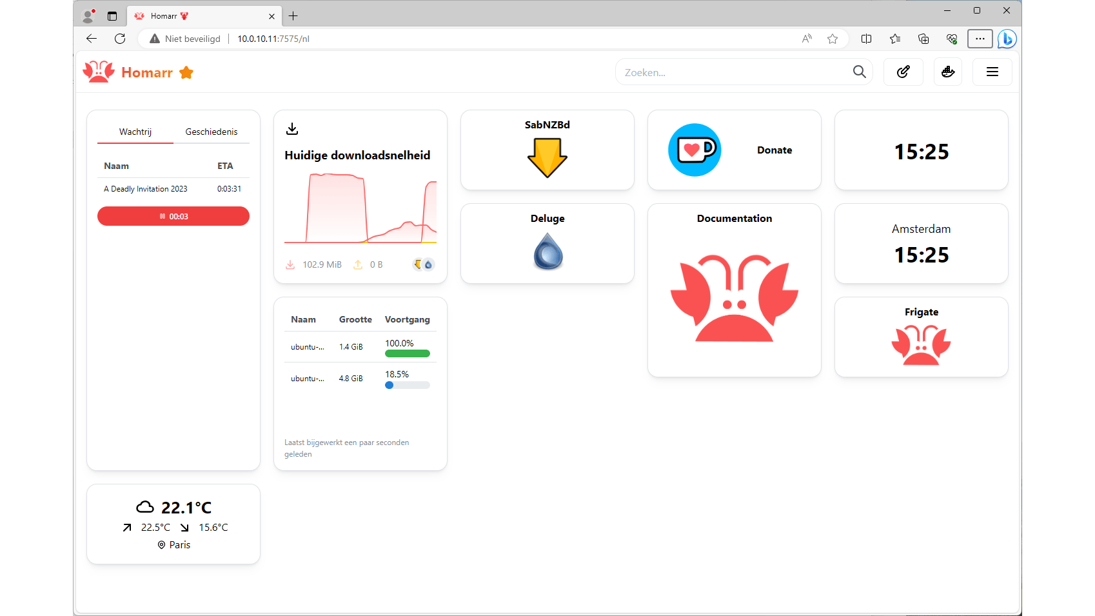The image size is (1095, 616).
Task: Open the browser settings ellipsis menu
Action: pos(980,39)
